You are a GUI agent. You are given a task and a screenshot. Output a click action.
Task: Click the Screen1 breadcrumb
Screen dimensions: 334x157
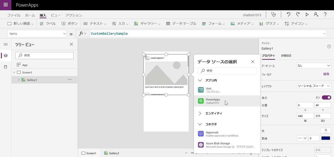(x=89, y=153)
